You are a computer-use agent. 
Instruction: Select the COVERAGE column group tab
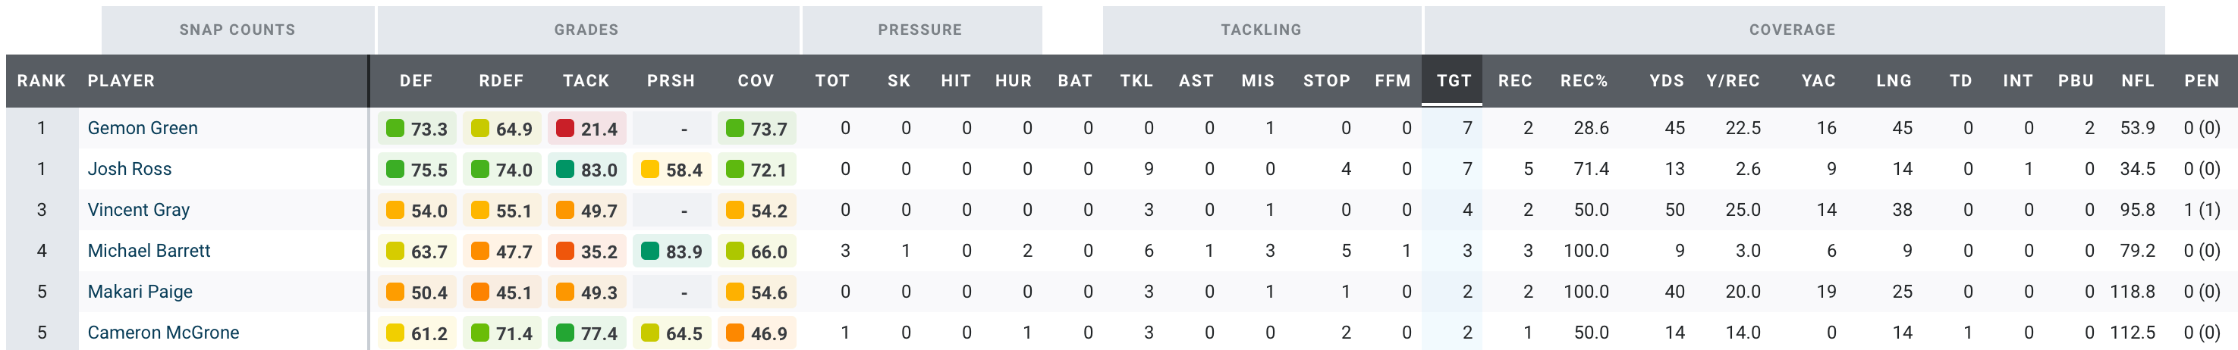pos(1793,30)
